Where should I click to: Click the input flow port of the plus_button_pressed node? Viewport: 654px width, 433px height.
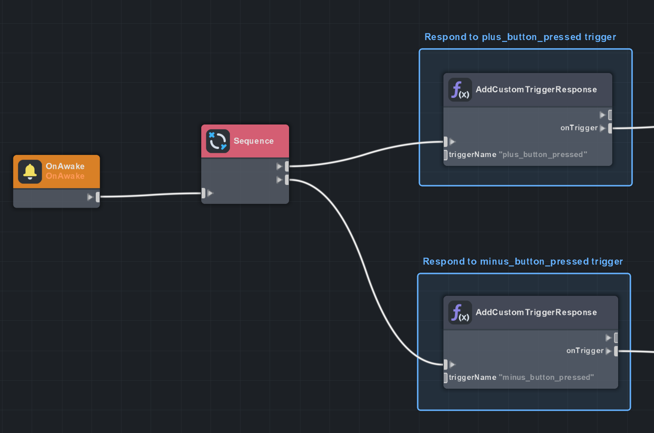click(446, 142)
